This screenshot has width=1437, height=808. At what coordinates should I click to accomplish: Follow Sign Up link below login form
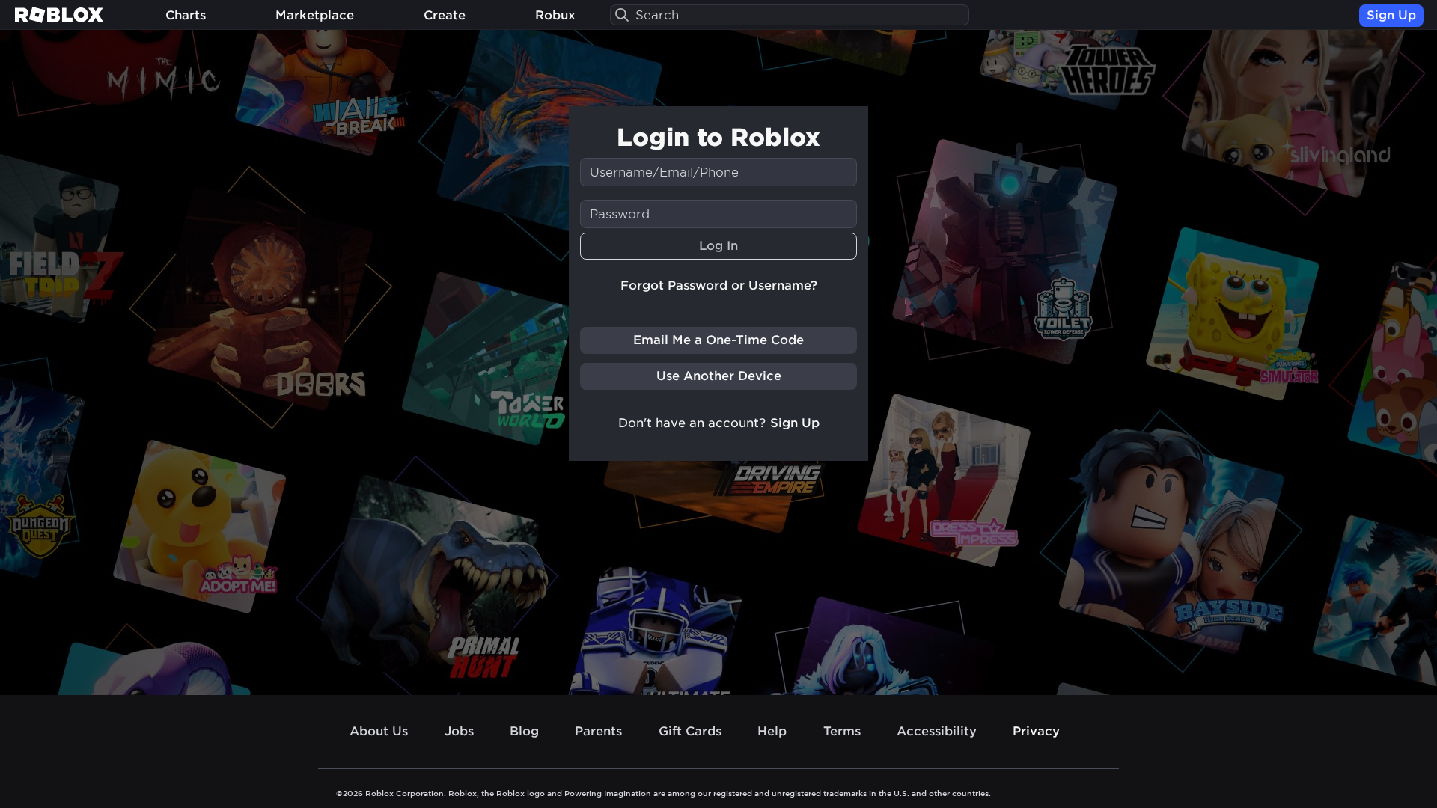pos(795,423)
